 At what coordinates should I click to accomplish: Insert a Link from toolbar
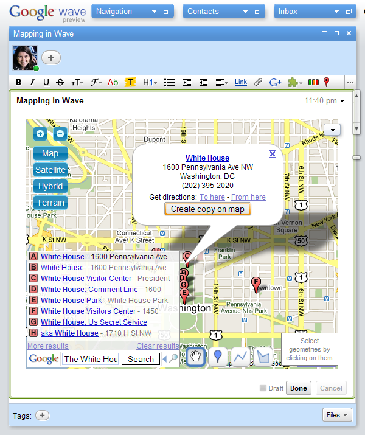[241, 82]
